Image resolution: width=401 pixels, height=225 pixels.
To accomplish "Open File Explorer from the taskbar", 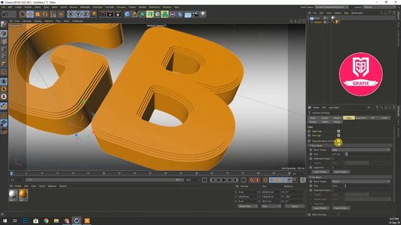I will (56, 221).
